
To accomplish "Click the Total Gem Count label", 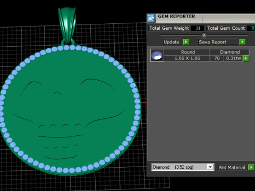I will tap(226, 28).
